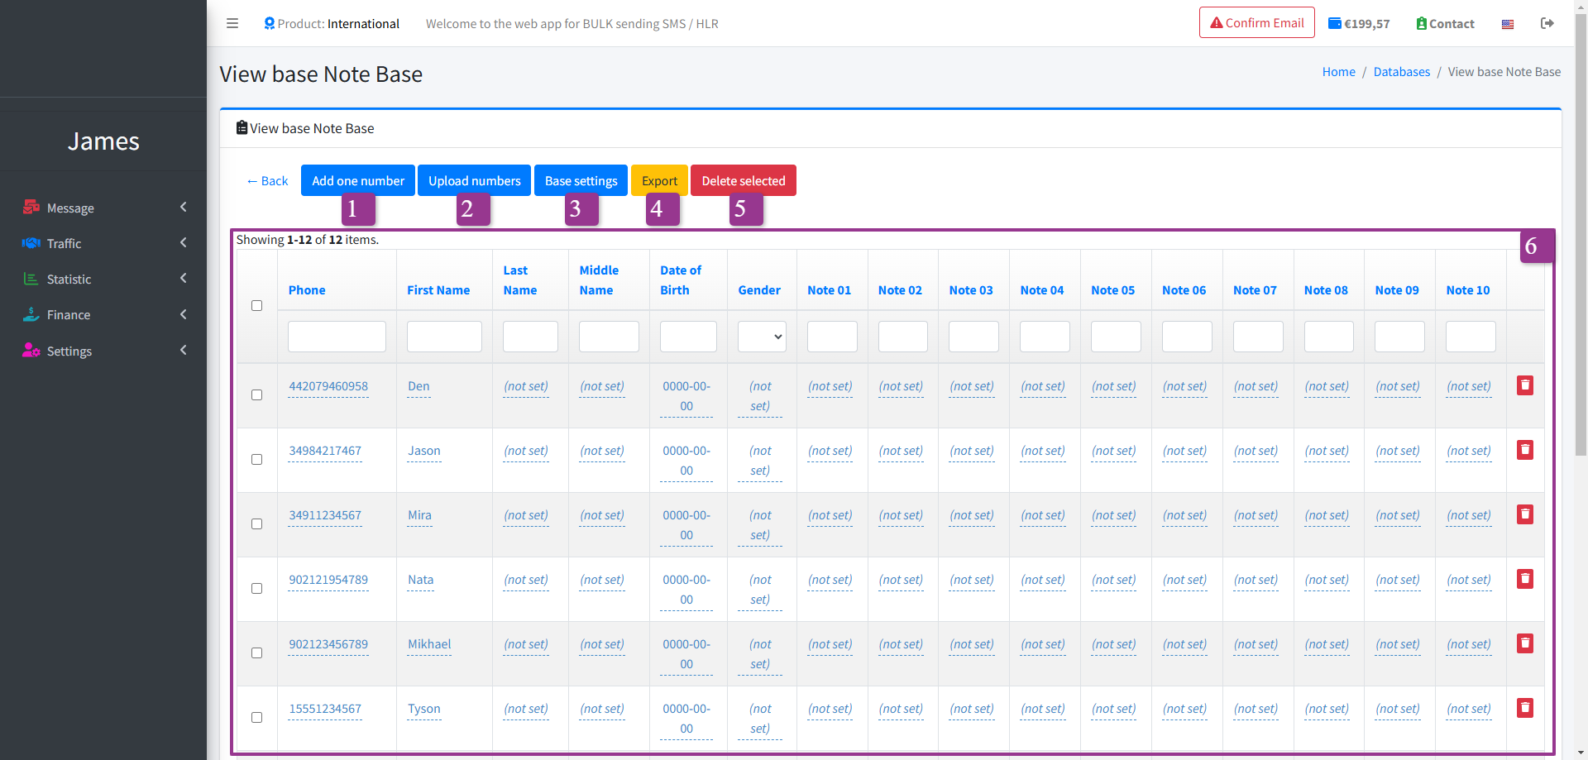Open the Gender filter dropdown
The height and width of the screenshot is (760, 1588).
coord(761,337)
